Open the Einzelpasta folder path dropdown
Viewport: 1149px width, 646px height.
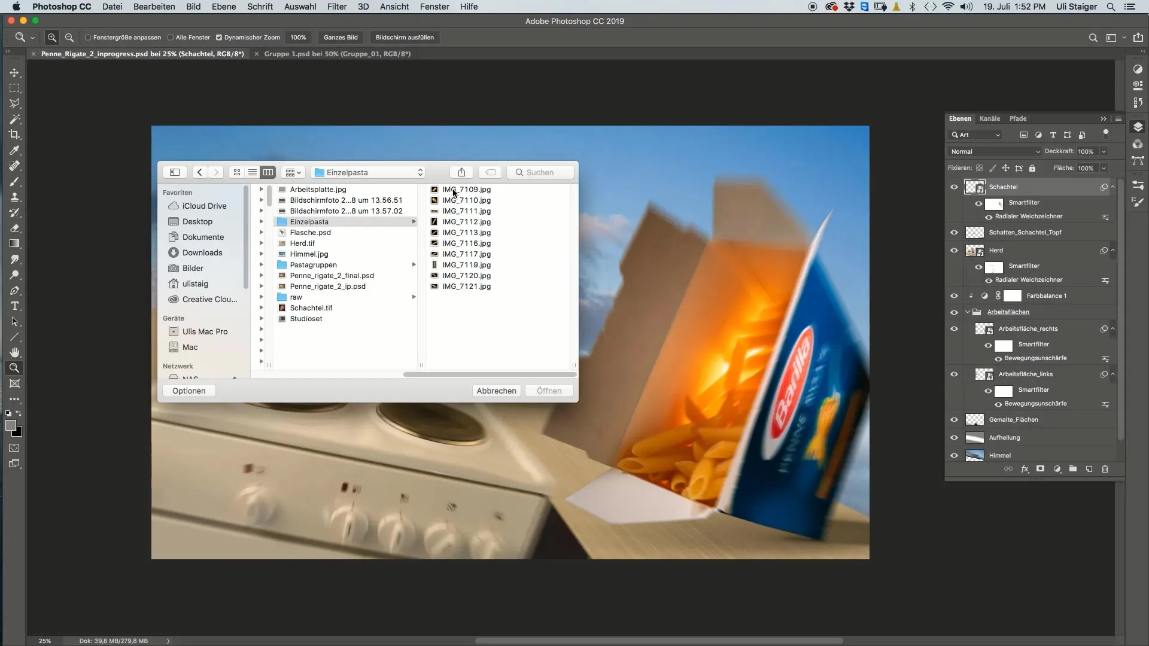coord(368,172)
